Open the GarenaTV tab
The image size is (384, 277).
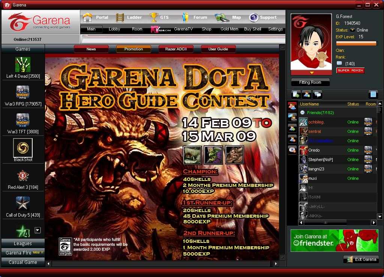(183, 29)
